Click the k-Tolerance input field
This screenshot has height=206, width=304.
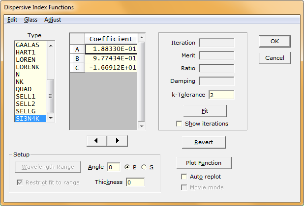click(221, 95)
